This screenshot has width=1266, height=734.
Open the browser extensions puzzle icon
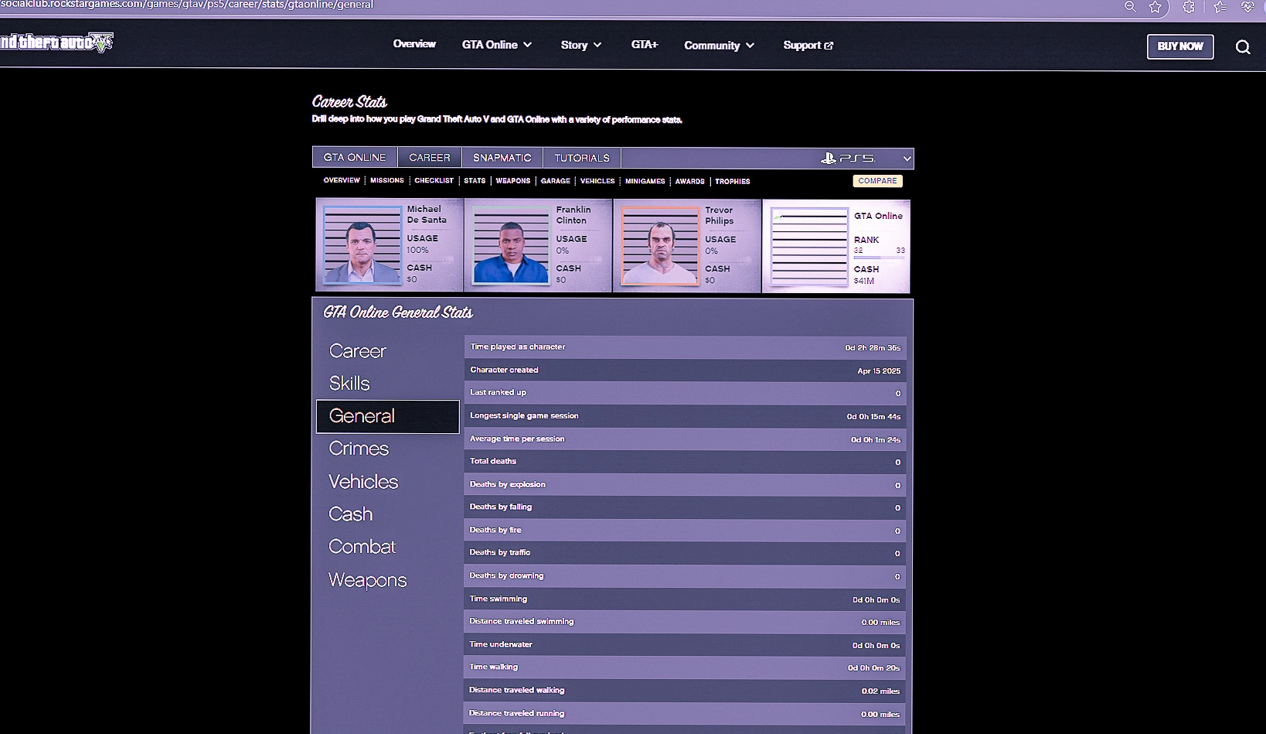tap(1189, 7)
